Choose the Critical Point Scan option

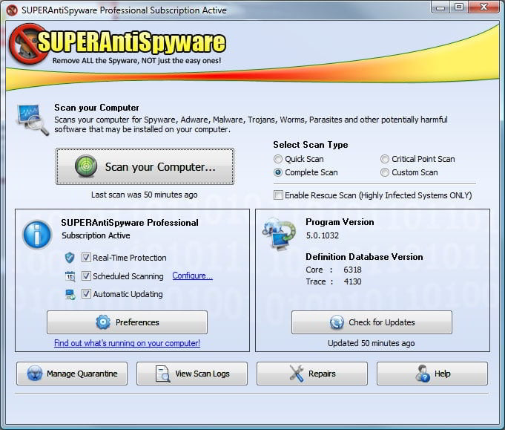[x=385, y=159]
